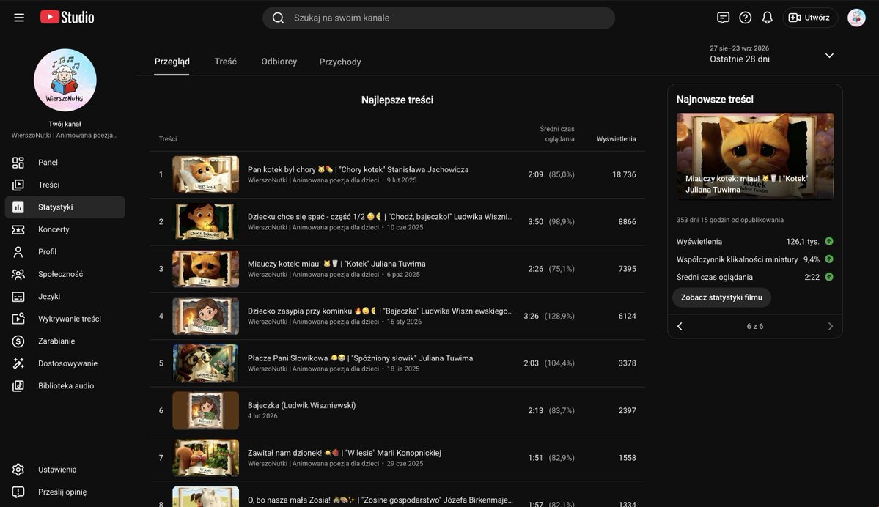Viewport: 879px width, 507px height.
Task: Open Prześlij opinię feedback icon
Action: click(18, 492)
